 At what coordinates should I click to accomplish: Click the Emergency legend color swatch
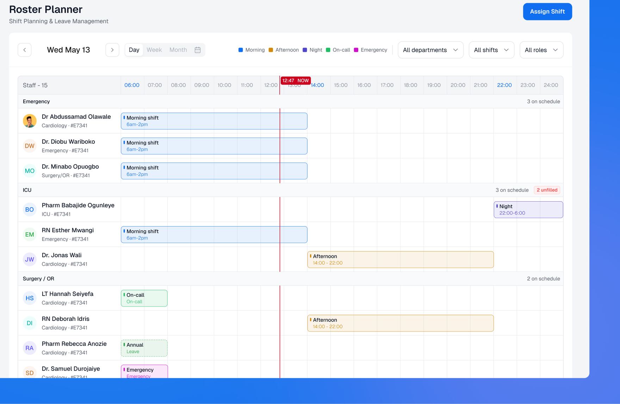click(356, 50)
